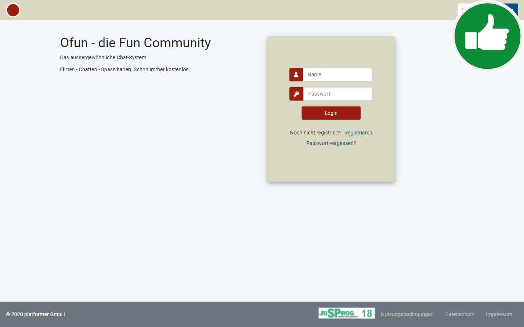
Task: Click the Ofun - die Fun Community heading
Action: pyautogui.click(x=135, y=43)
